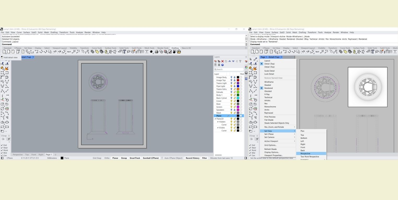Switch to Page 1 viewport tab
Viewport: 398px width, 200px height.
click(49, 155)
